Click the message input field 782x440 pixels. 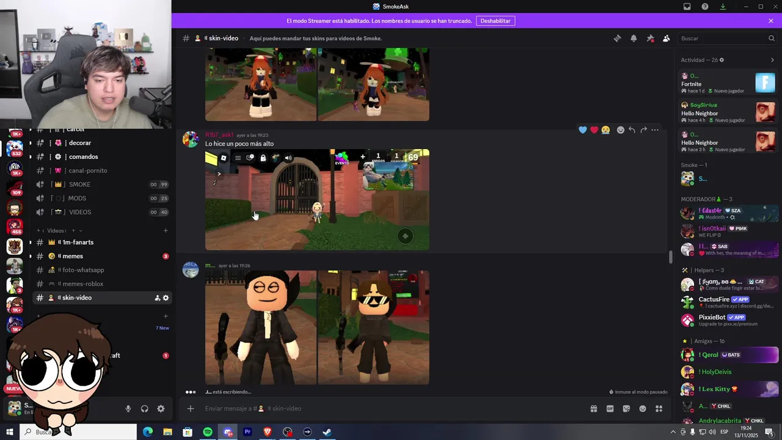click(391, 408)
